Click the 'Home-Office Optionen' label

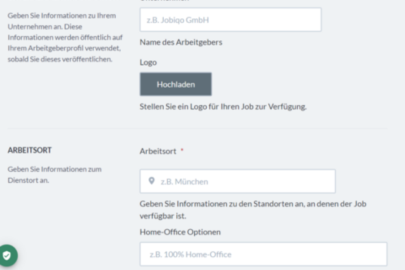(180, 232)
